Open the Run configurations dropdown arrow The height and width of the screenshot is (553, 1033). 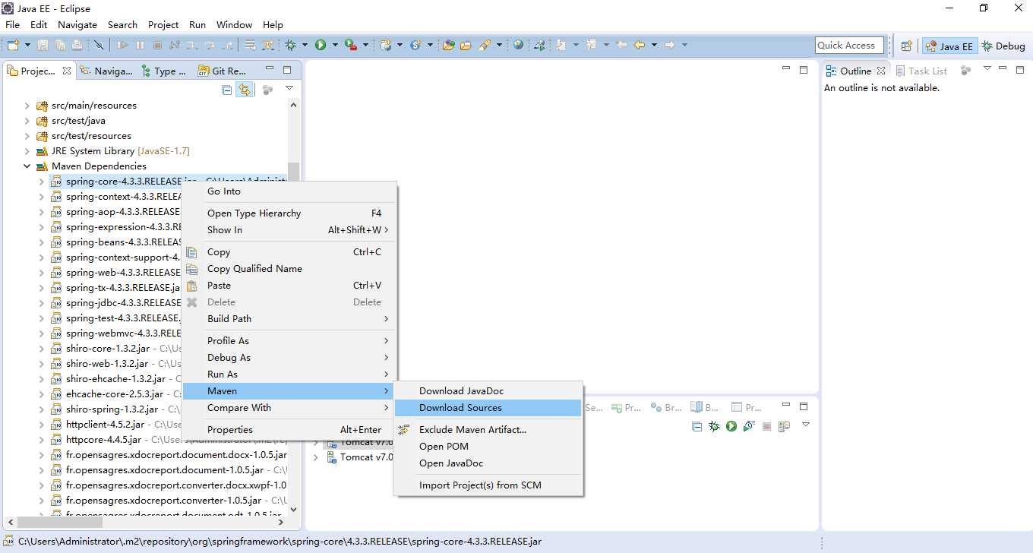[x=335, y=46]
